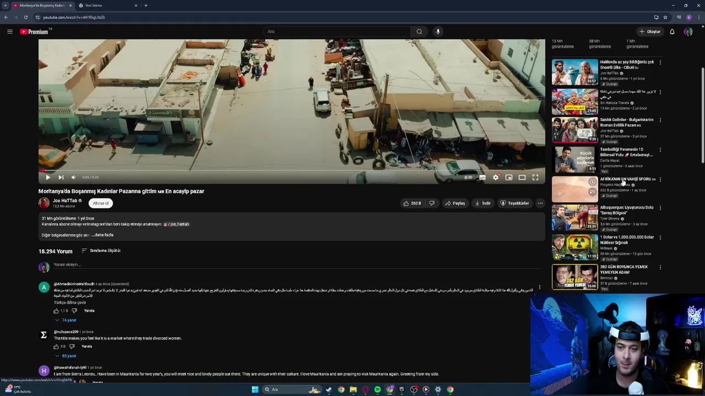
Task: Expand 74 yanıt replies
Action: (x=66, y=320)
